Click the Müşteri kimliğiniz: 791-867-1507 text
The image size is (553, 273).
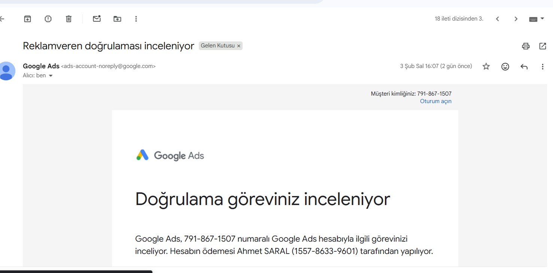click(411, 94)
